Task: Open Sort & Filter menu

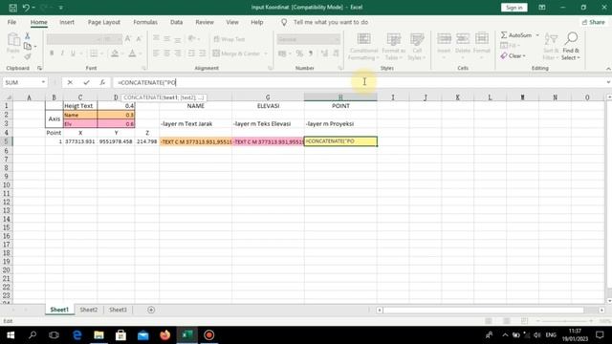Action: (x=551, y=47)
